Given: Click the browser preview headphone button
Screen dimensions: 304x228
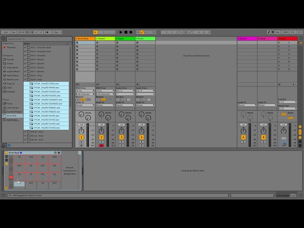Looking at the screenshot, I should 9,145.
